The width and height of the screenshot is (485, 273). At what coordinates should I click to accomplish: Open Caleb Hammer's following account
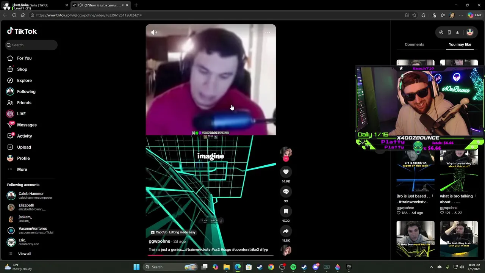click(31, 196)
